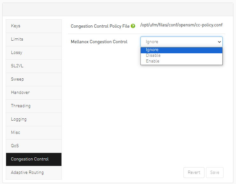Select the Ignore option in dropdown list
This screenshot has height=184, width=236.
[x=181, y=50]
